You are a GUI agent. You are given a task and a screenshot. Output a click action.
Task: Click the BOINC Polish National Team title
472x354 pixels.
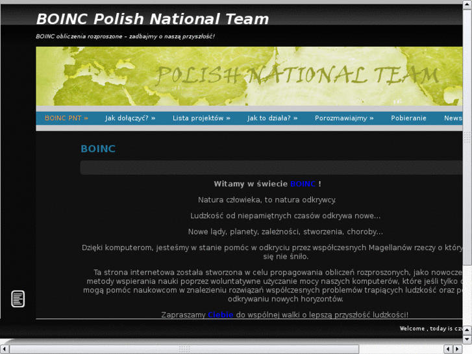pos(153,19)
